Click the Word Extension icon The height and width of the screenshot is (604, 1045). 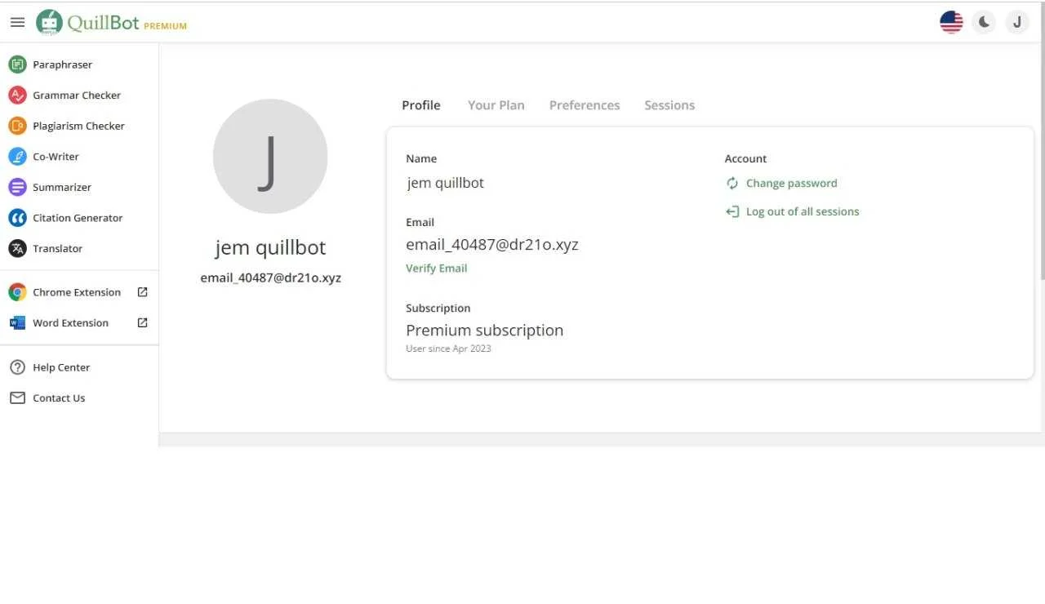pos(17,323)
